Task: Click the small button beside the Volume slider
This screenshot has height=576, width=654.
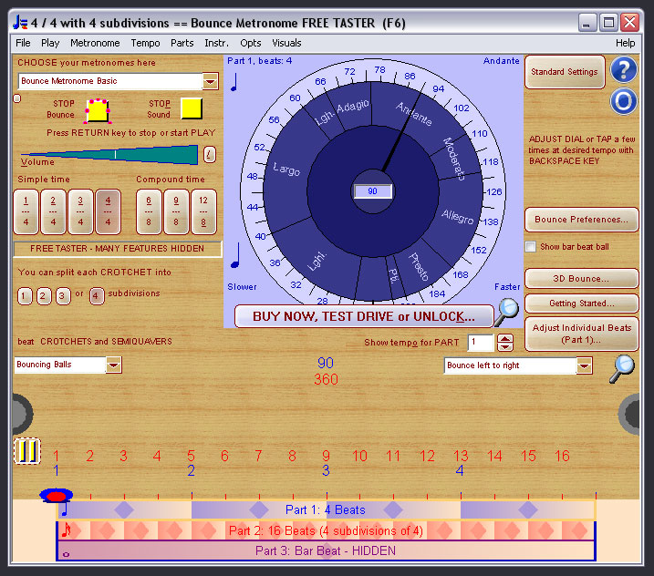Action: pyautogui.click(x=210, y=155)
